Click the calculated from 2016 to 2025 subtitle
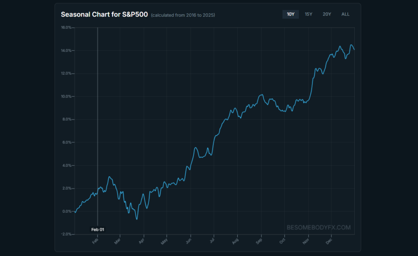 pyautogui.click(x=183, y=15)
